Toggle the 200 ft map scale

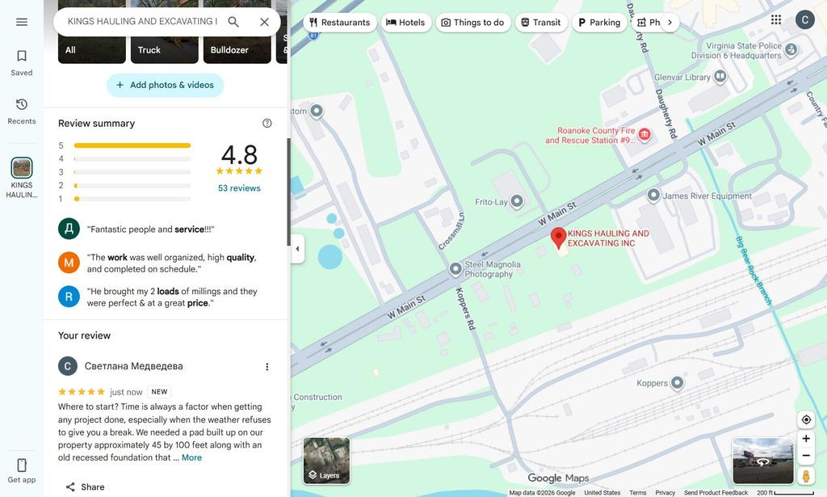(785, 493)
